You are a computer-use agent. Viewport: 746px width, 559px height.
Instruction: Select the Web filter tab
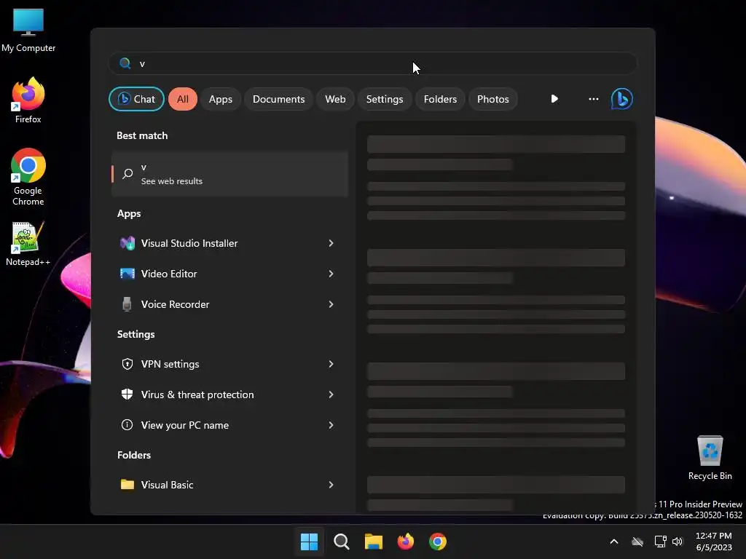pyautogui.click(x=335, y=99)
